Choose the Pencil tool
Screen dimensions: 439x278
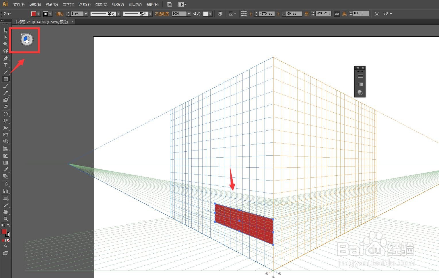pos(5,93)
